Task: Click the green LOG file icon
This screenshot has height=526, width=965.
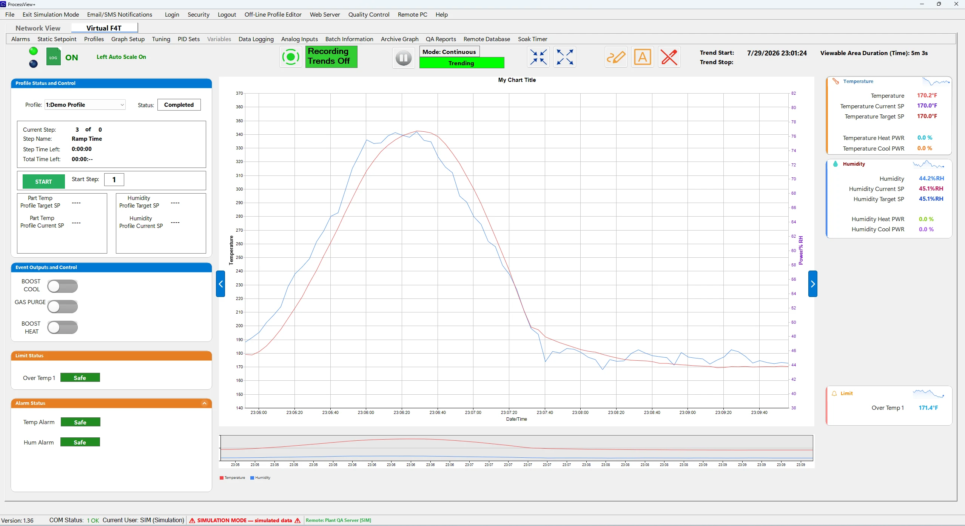Action: click(x=53, y=57)
